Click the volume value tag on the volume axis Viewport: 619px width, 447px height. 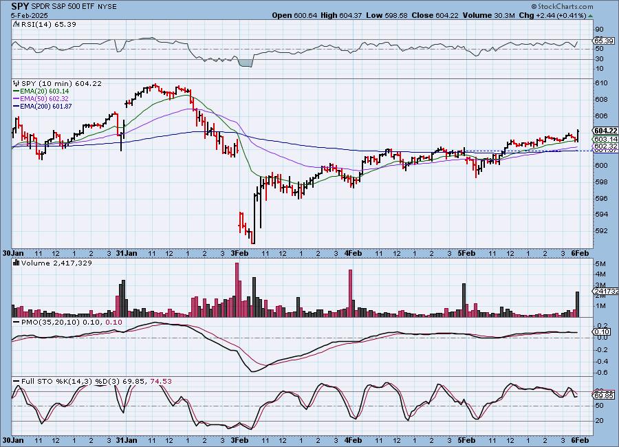tap(605, 291)
